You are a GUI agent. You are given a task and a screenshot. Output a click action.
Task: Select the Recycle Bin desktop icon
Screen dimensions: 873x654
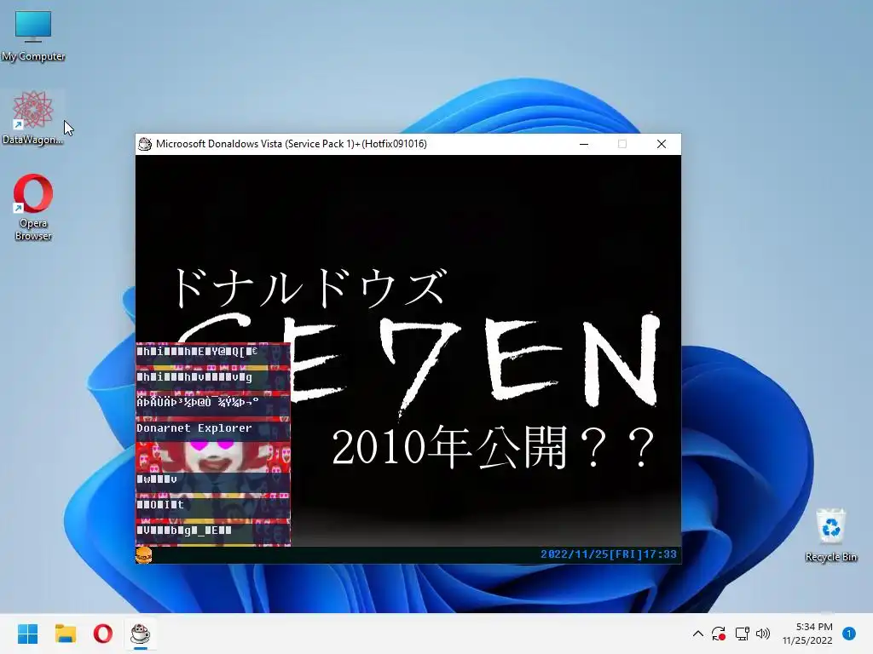pyautogui.click(x=830, y=535)
